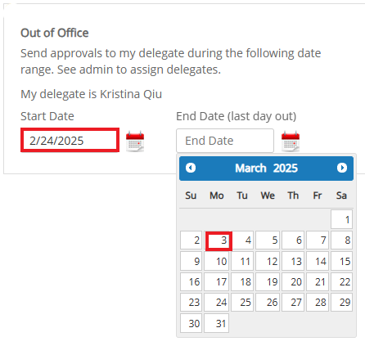Choose March 16 in the calendar
This screenshot has width=365, height=346.
point(191,281)
